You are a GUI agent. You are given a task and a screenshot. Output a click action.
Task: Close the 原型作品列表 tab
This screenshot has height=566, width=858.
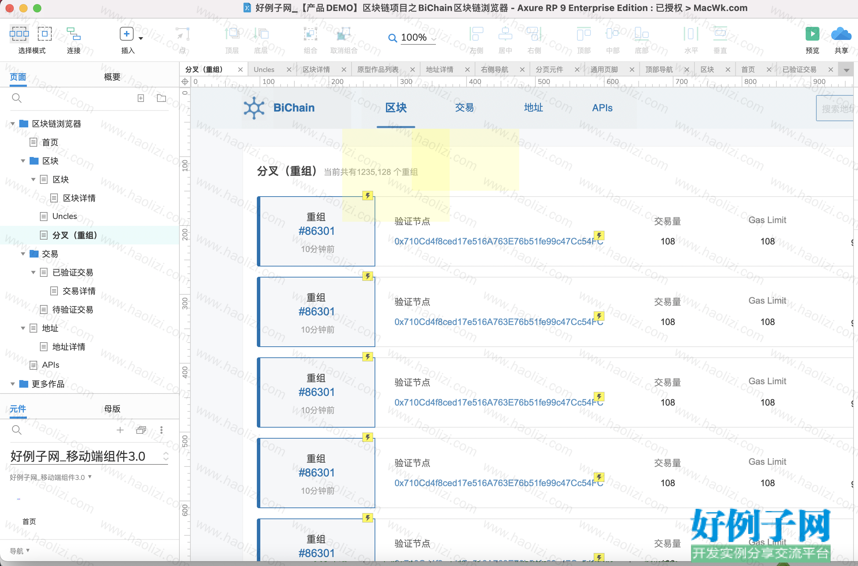[412, 70]
